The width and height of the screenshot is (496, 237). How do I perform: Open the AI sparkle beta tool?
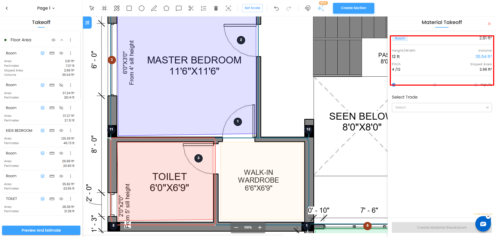pos(321,8)
